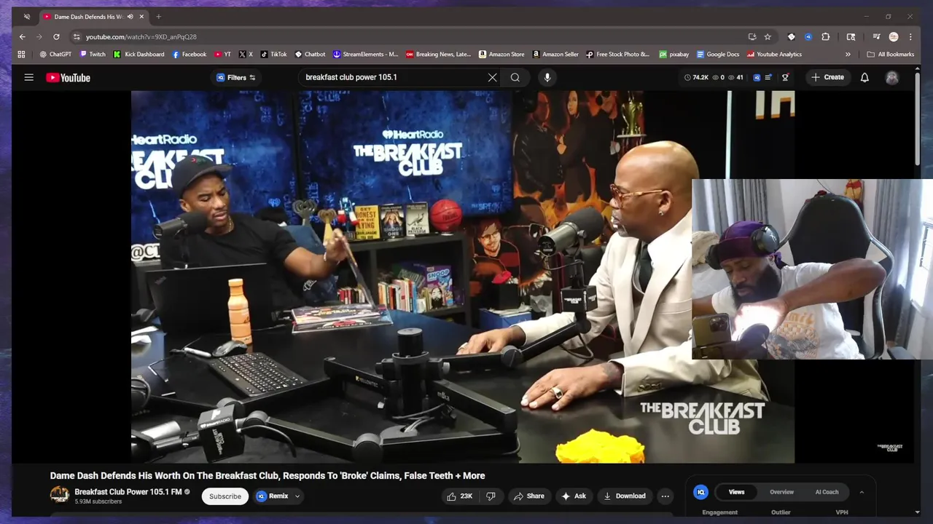The image size is (933, 524).
Task: Open the Amazon Seller bookmark
Action: 555,54
